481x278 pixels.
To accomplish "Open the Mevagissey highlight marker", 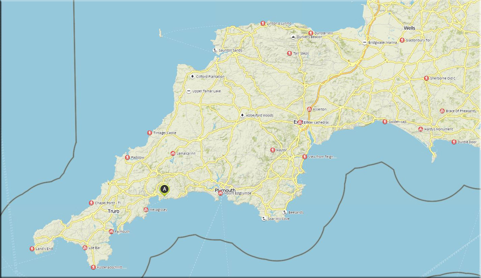I will tap(146, 210).
